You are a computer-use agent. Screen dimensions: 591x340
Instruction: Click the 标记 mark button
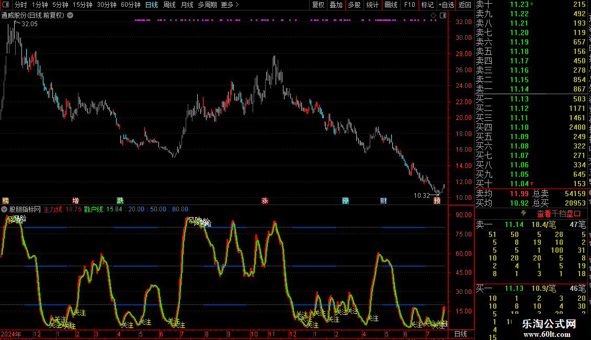(x=427, y=5)
